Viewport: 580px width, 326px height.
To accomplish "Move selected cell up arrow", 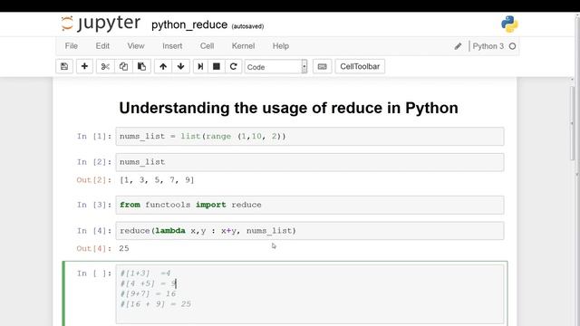I will tap(163, 66).
